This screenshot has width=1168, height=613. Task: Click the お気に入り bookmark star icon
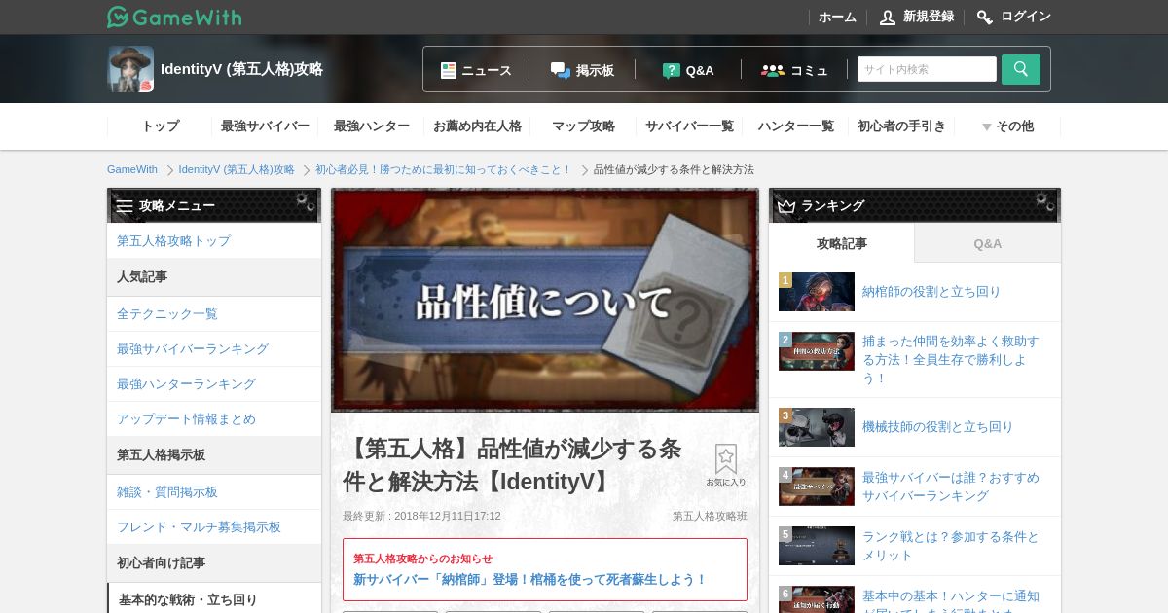(x=726, y=459)
